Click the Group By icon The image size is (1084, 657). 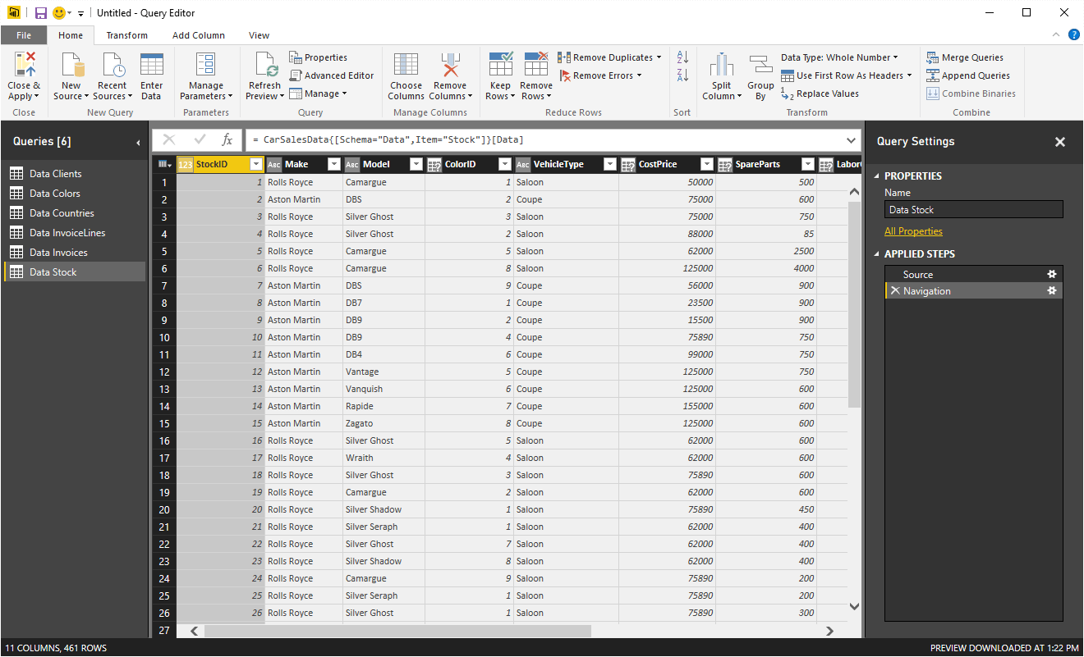(x=760, y=66)
